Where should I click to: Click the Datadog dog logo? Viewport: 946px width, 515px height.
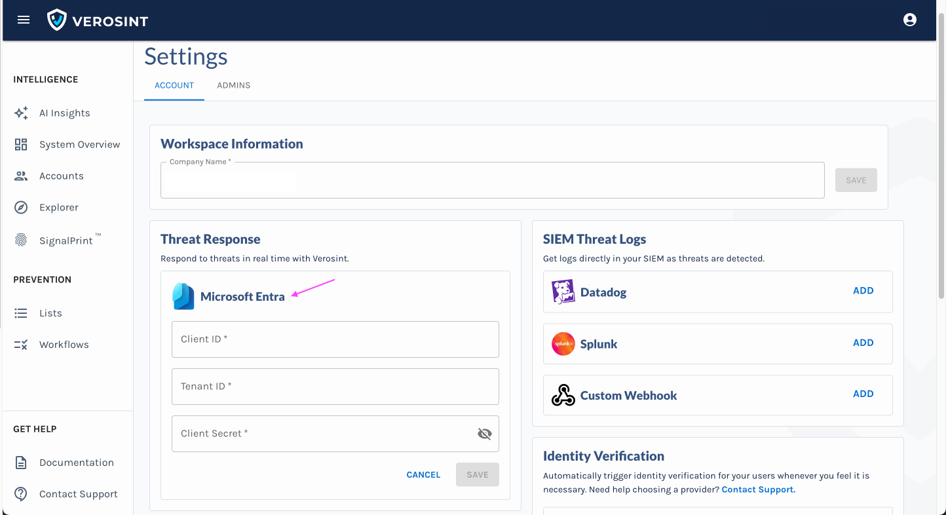click(563, 292)
